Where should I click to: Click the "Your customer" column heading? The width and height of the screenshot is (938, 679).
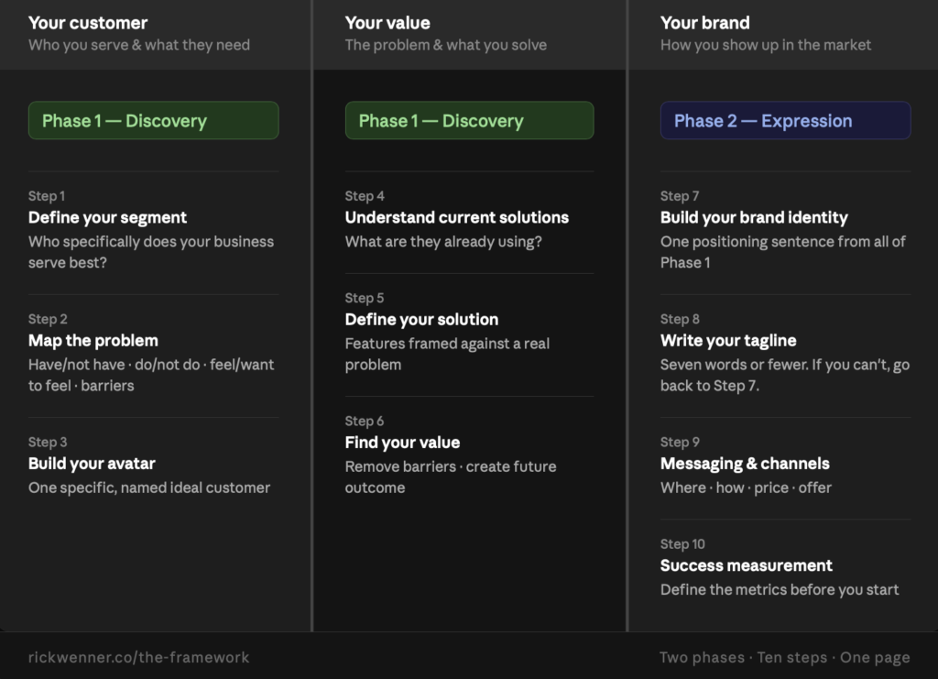click(x=88, y=23)
